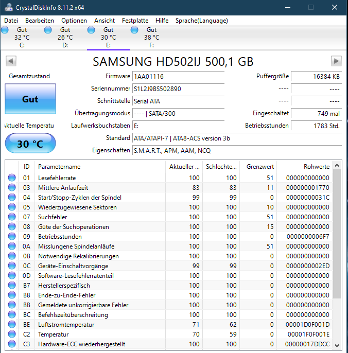
Task: Open the Festplatte menu
Action: (135, 21)
